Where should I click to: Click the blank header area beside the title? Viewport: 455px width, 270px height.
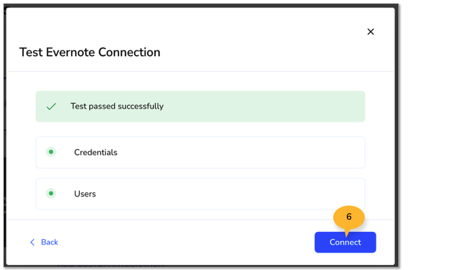click(x=261, y=52)
